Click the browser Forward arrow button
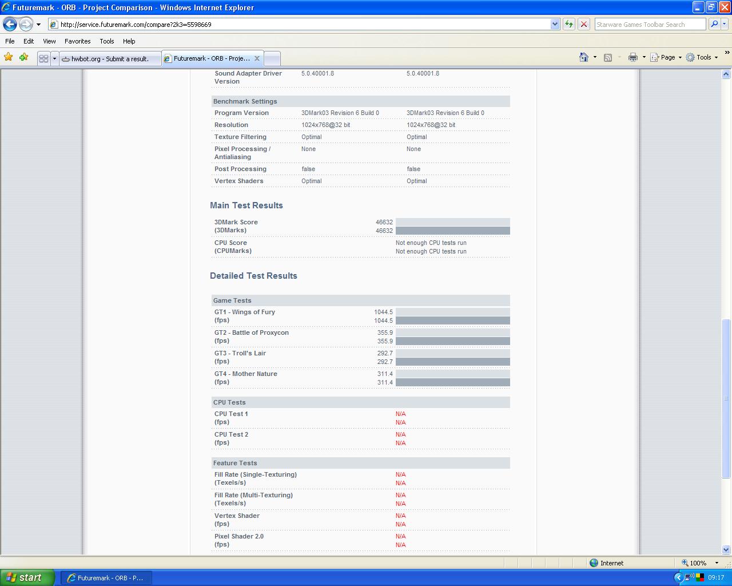Image resolution: width=732 pixels, height=586 pixels. (x=26, y=24)
